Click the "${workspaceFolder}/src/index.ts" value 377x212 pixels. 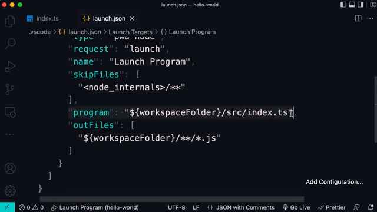click(209, 112)
